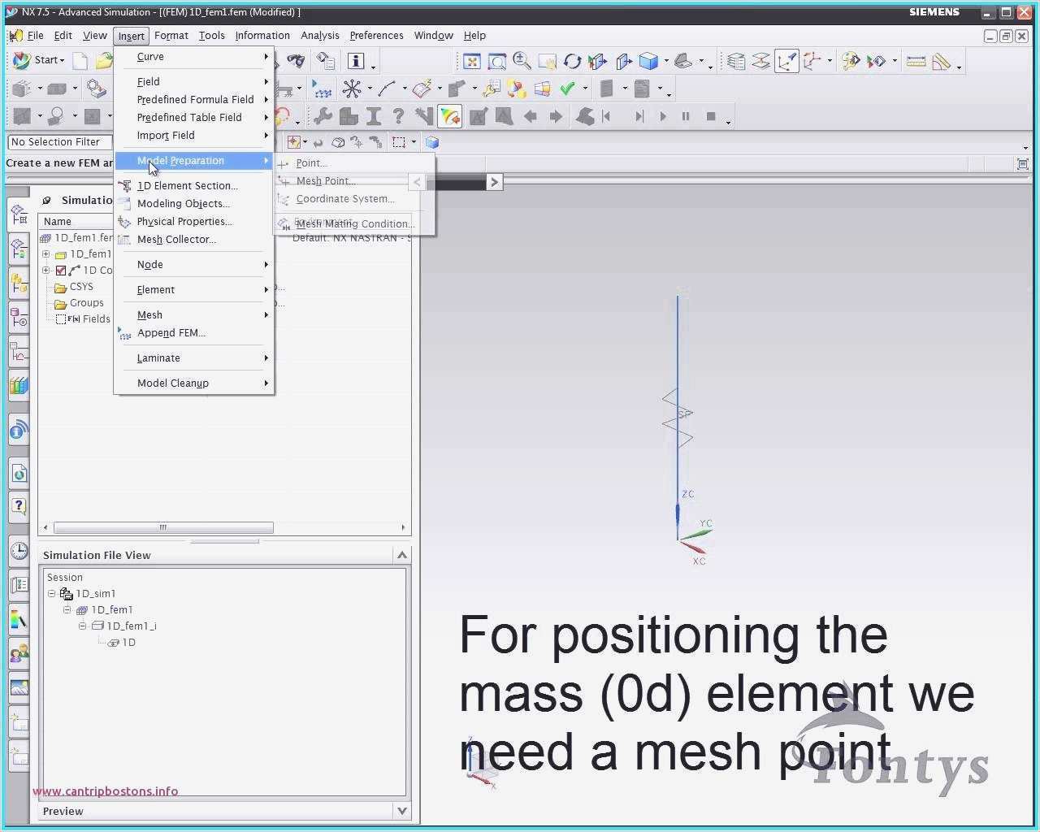The height and width of the screenshot is (832, 1040).
Task: Click the new document icon
Action: pos(80,61)
